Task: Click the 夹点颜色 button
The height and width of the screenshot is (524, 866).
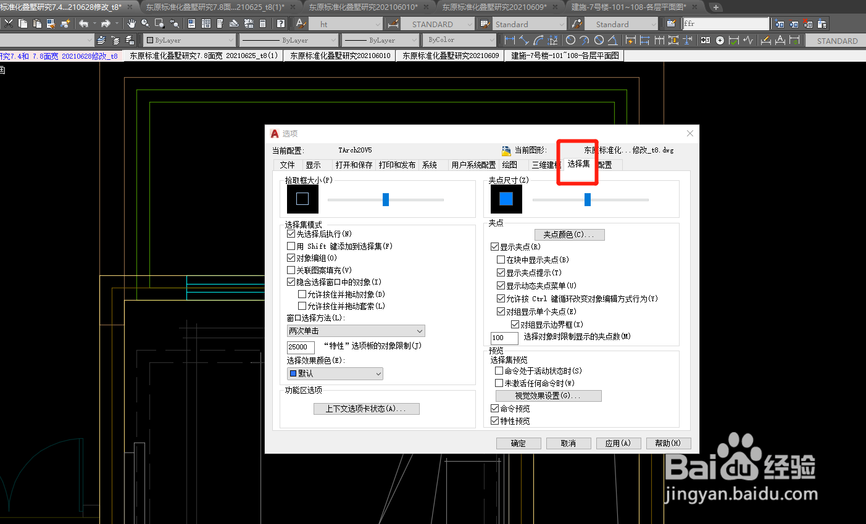Action: point(568,235)
